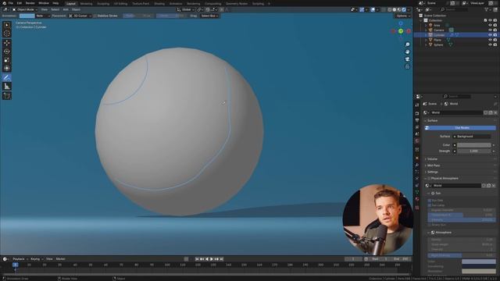Screen dimensions: 500x281
Task: Toggle the Sun Disk checkbox
Action: pyautogui.click(x=430, y=201)
